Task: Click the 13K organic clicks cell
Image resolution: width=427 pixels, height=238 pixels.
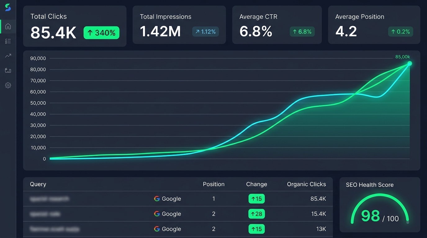Action: (321, 229)
